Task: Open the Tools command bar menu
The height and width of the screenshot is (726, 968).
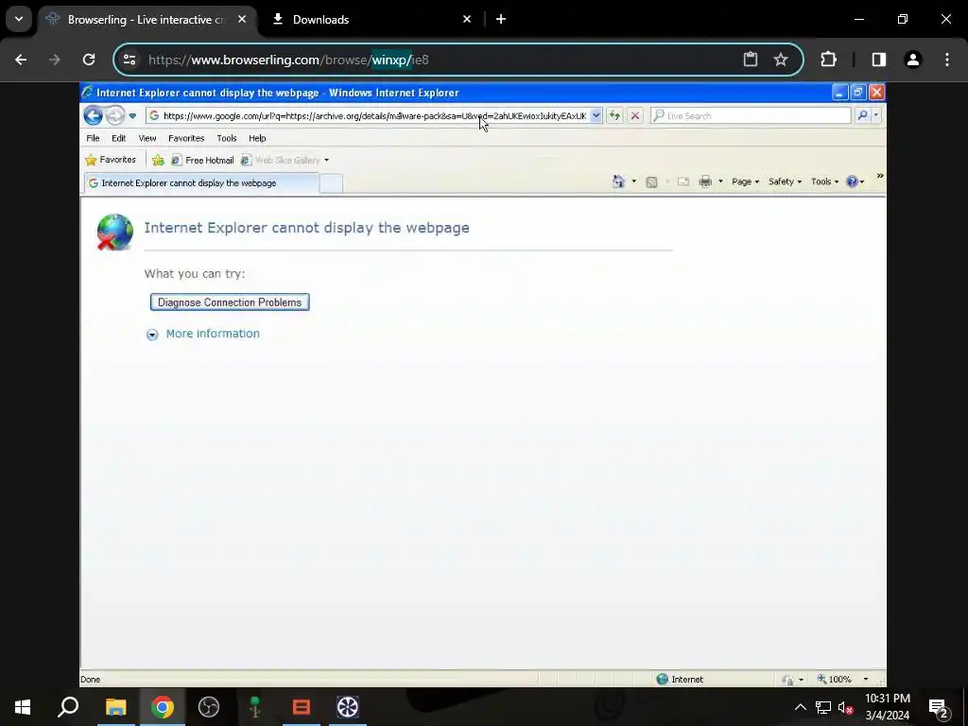Action: click(x=824, y=181)
